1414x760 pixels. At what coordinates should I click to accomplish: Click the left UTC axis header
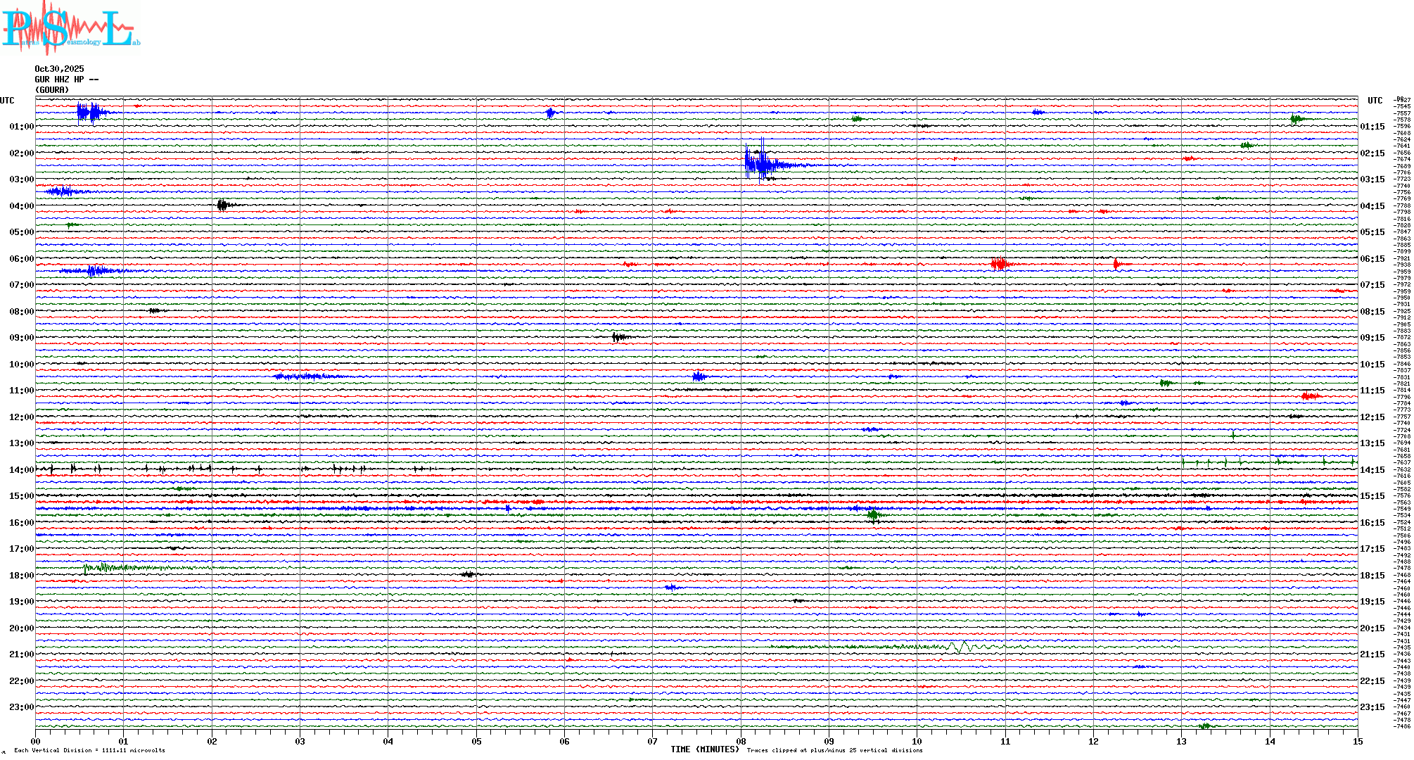tap(7, 101)
